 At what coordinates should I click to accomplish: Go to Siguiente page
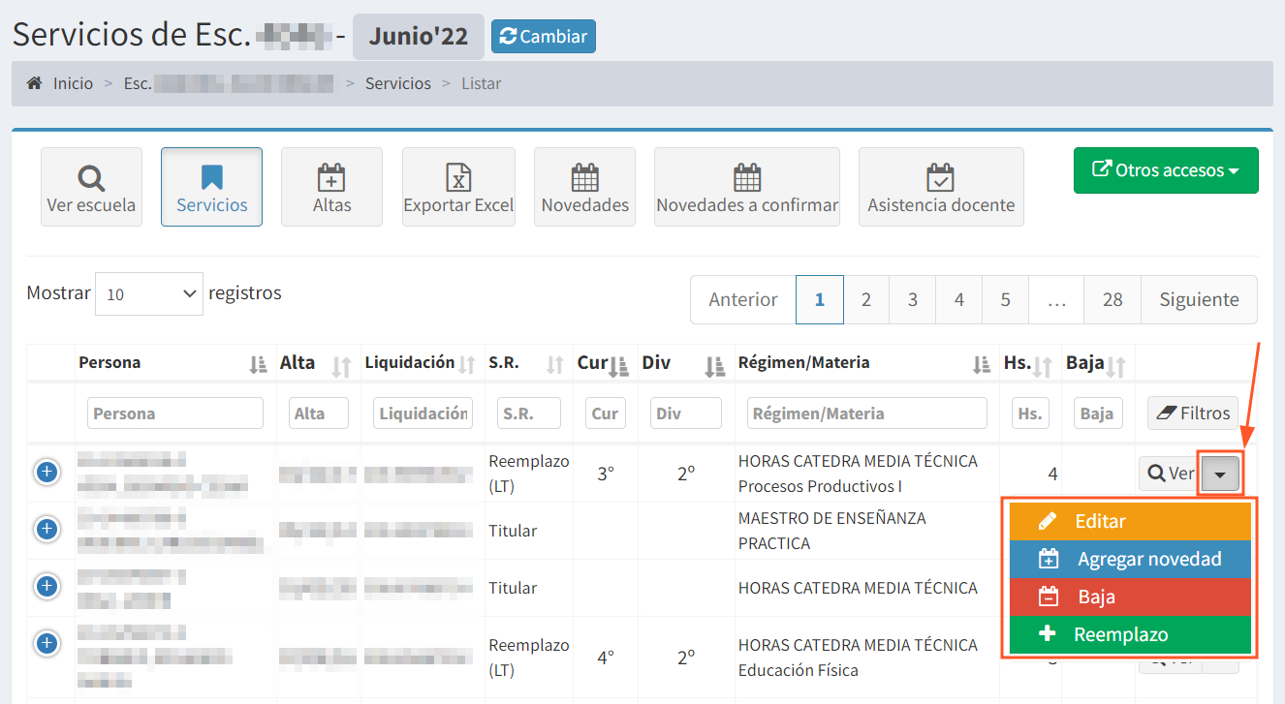(1200, 299)
